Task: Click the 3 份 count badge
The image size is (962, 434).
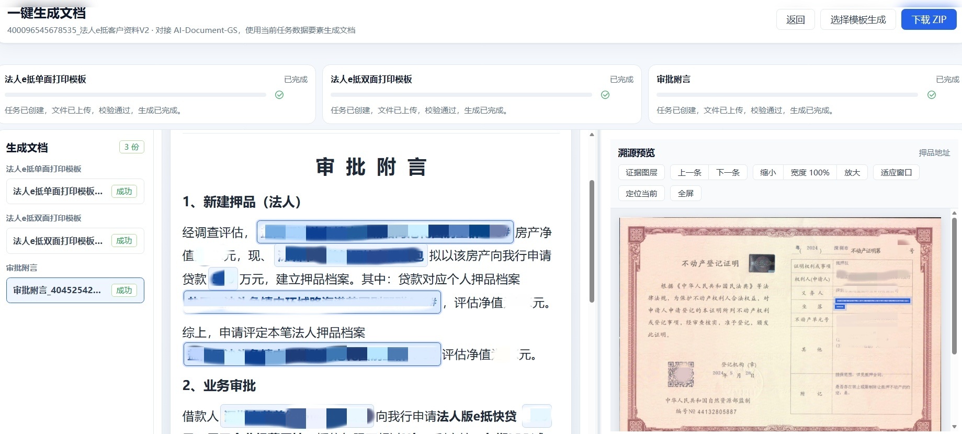Action: click(131, 147)
